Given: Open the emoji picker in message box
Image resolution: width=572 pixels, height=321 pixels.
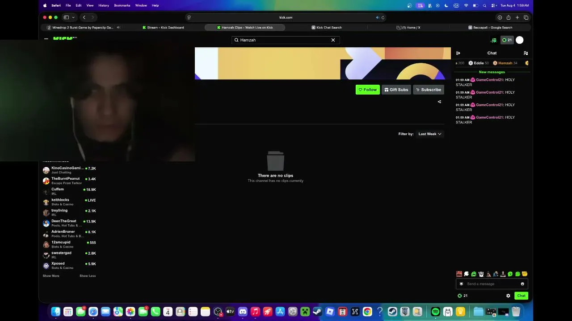Looking at the screenshot, I should tap(522, 284).
